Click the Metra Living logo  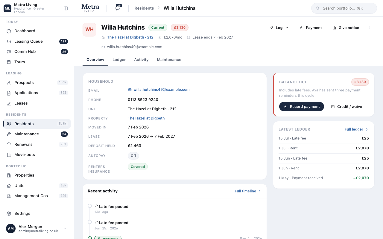[90, 8]
